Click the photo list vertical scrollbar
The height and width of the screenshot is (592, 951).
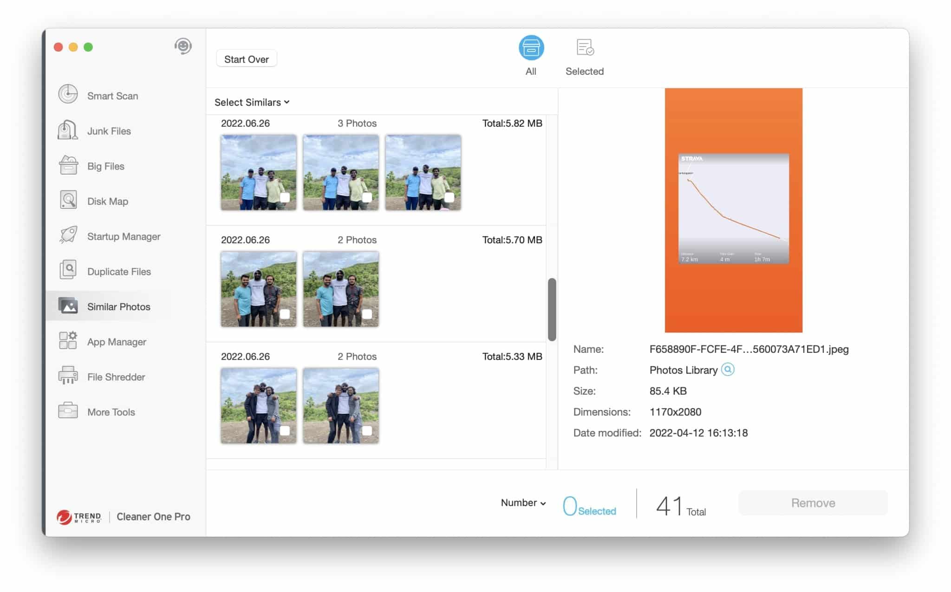point(552,309)
